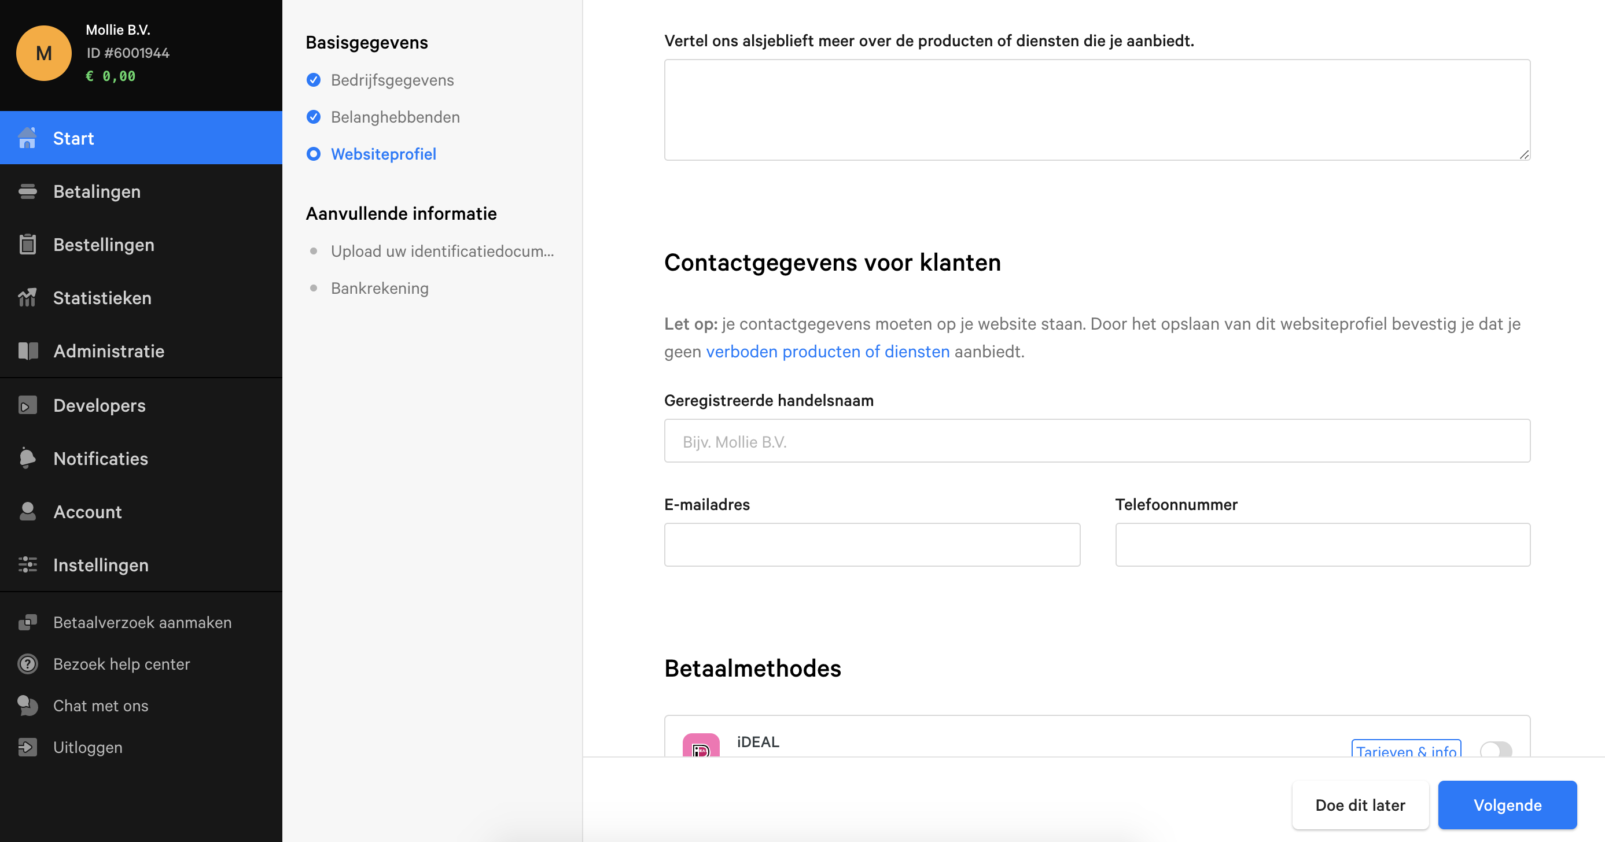Click the Belanghebbenden completed checkmark icon
The height and width of the screenshot is (842, 1605).
click(x=314, y=116)
